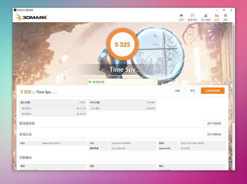Click the SystemInfo version v5.31.859
Screen dimensions: 247x184
tap(185, 148)
